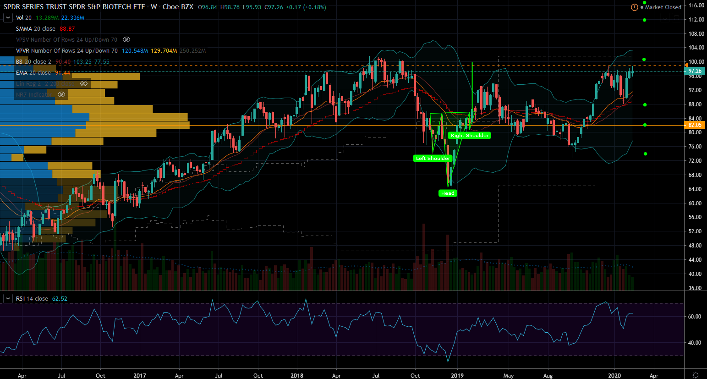Click the VPSV Number Of Rows legend
This screenshot has height=379, width=707.
[66, 40]
